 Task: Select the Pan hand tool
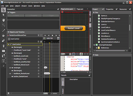pyautogui.click(x=3, y=20)
